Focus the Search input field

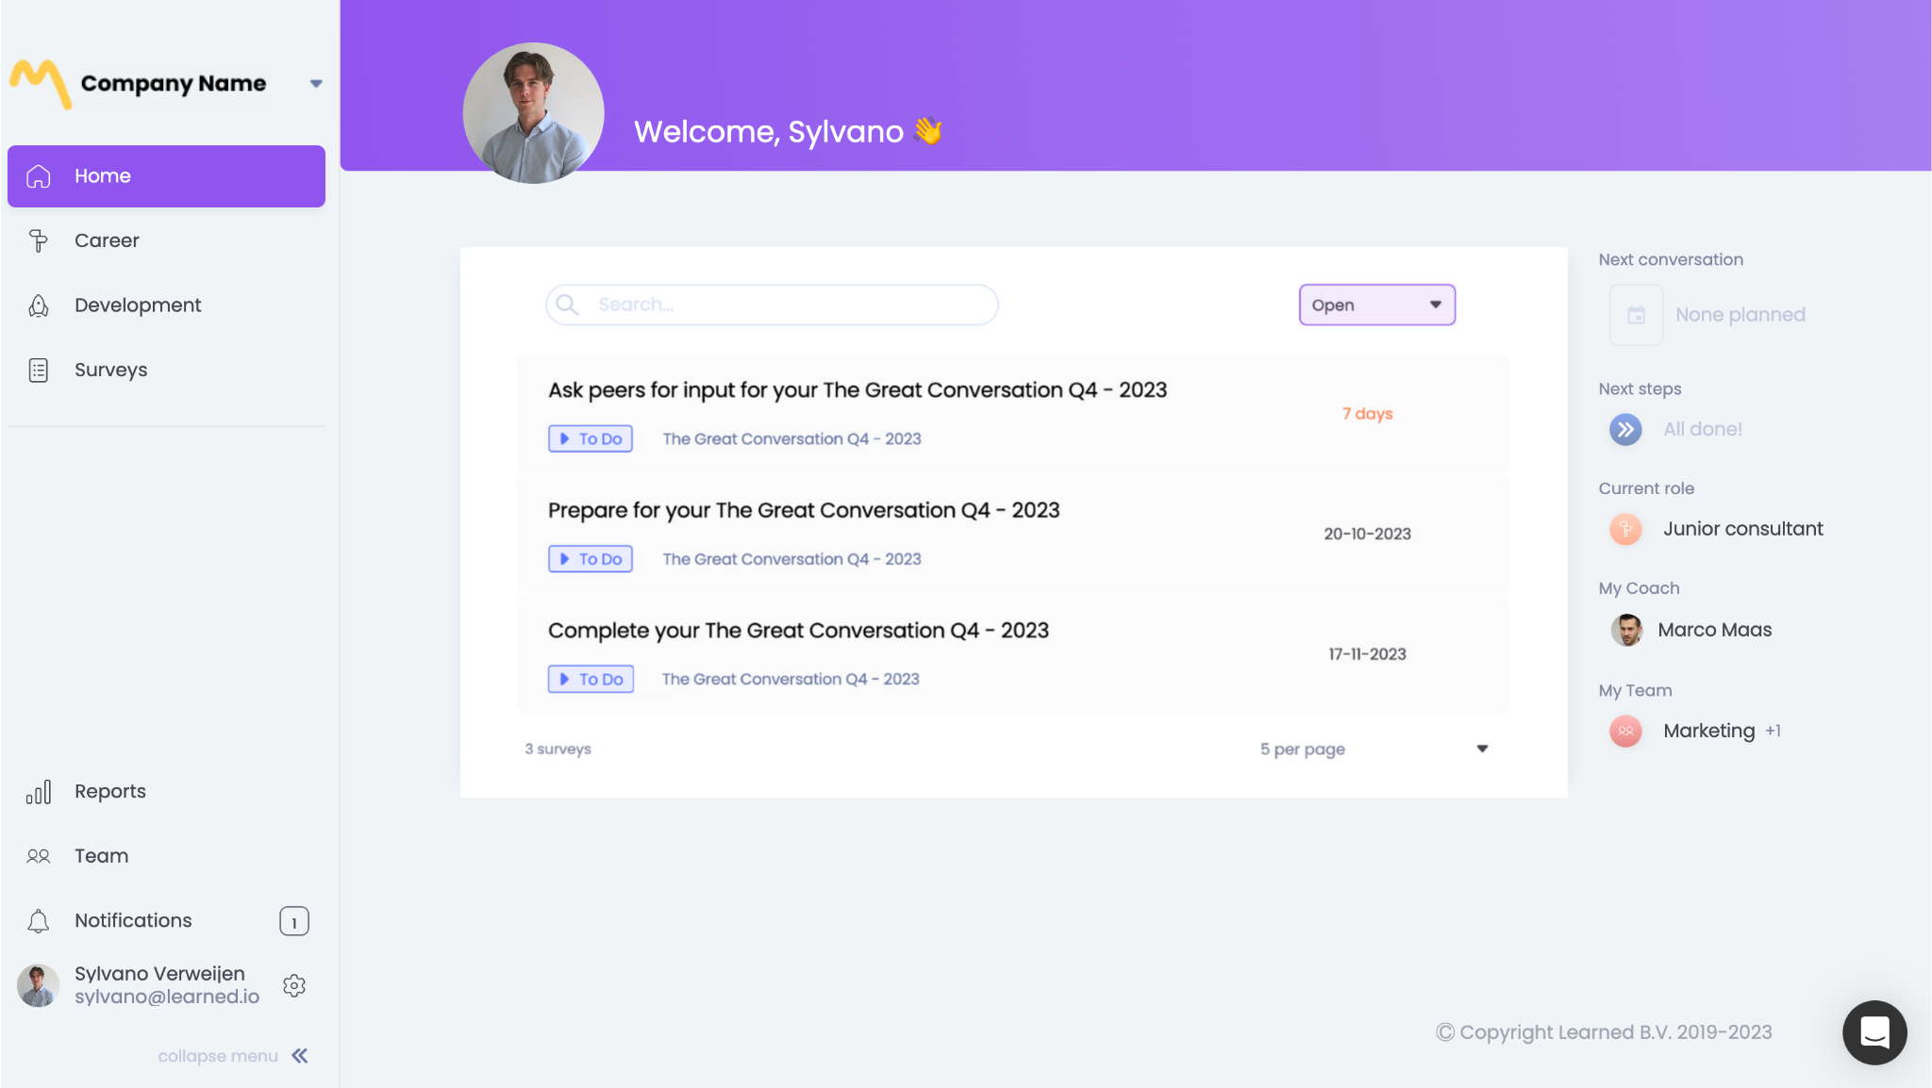(x=772, y=305)
